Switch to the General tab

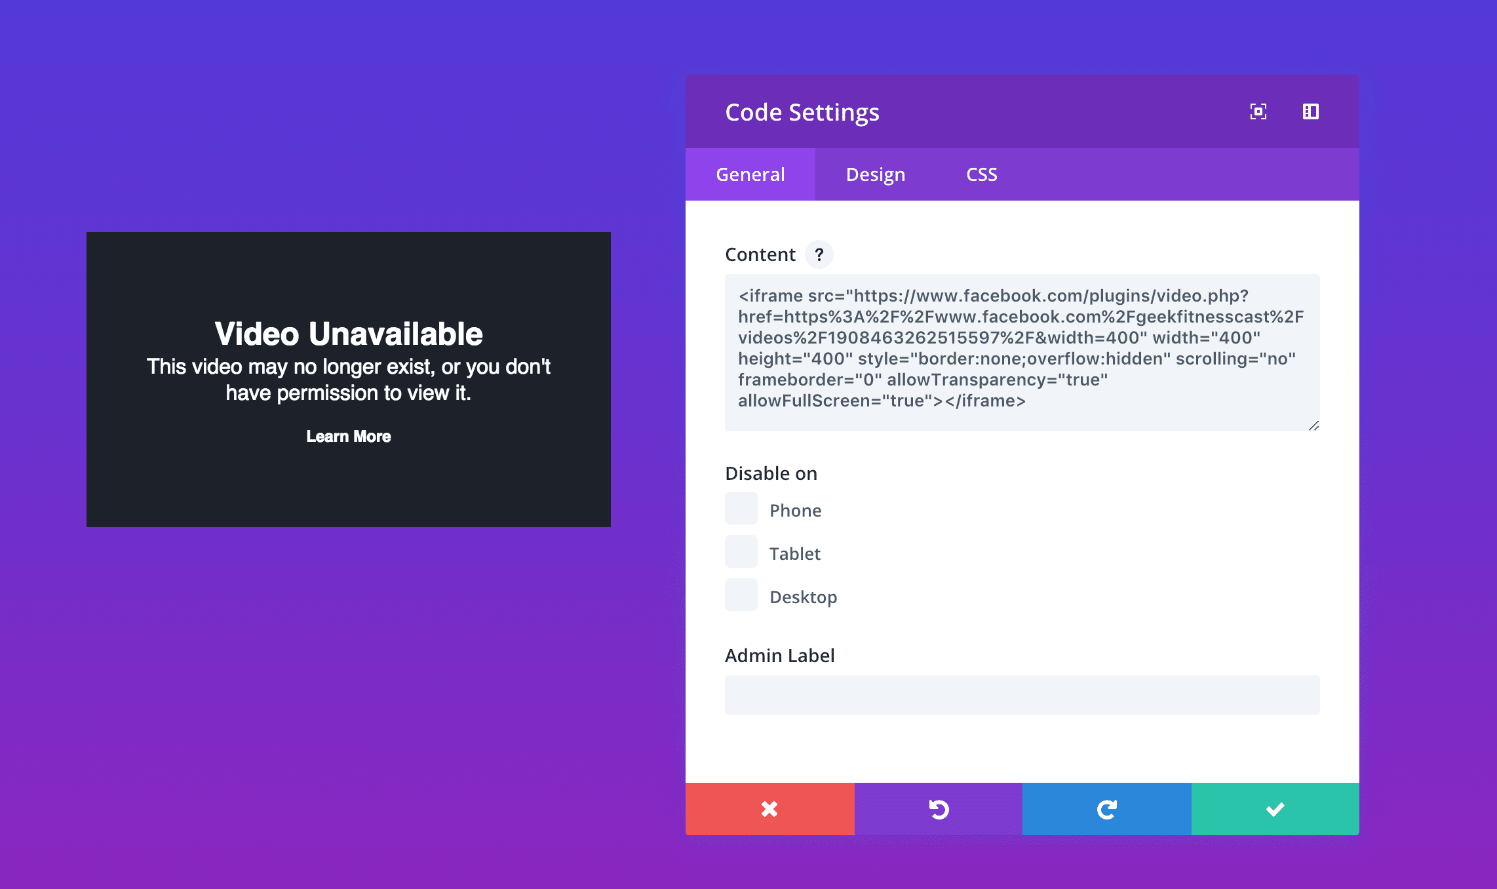point(750,174)
